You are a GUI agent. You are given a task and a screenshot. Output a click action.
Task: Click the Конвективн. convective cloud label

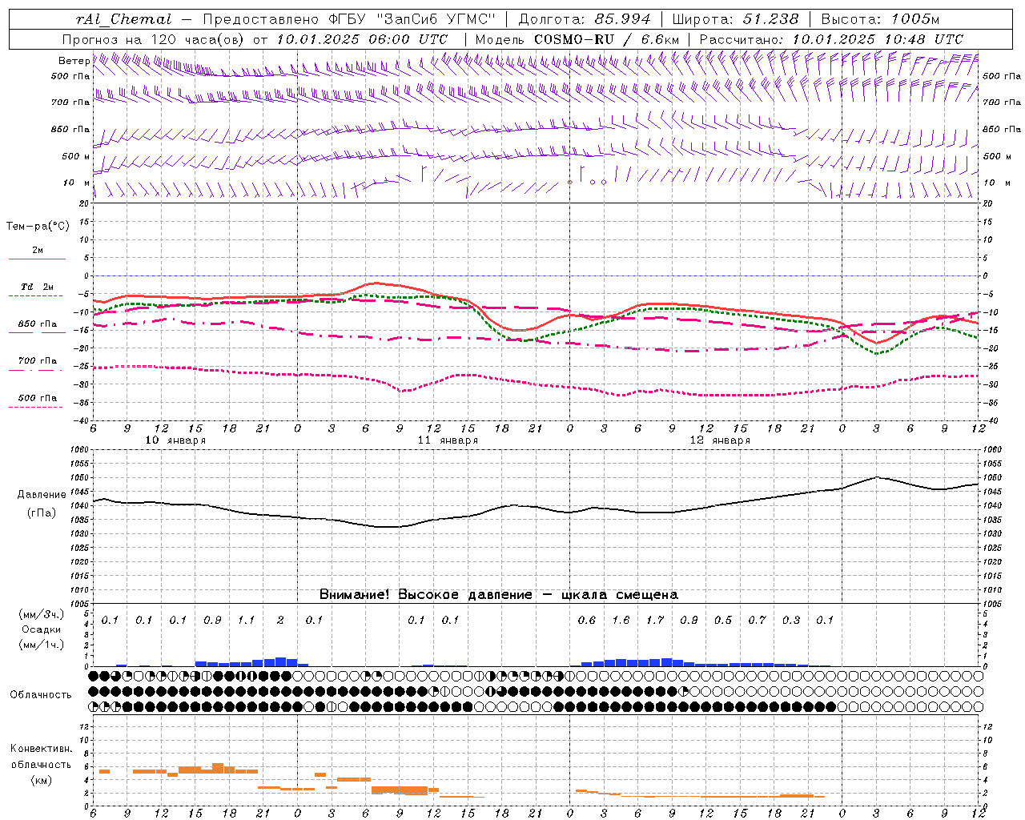(41, 749)
